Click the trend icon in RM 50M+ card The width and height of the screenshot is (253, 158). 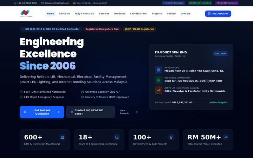(226, 137)
